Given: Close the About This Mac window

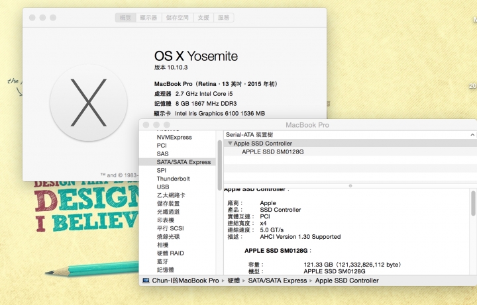Looking at the screenshot, I should [x=32, y=18].
